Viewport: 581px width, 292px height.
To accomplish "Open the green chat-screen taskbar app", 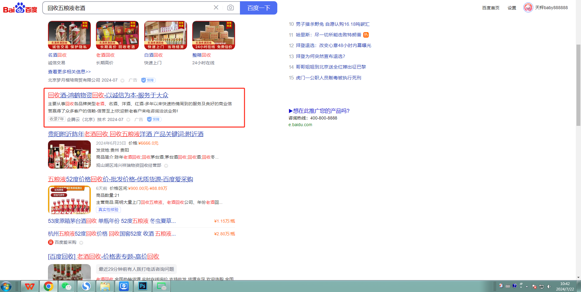I will coord(161,286).
